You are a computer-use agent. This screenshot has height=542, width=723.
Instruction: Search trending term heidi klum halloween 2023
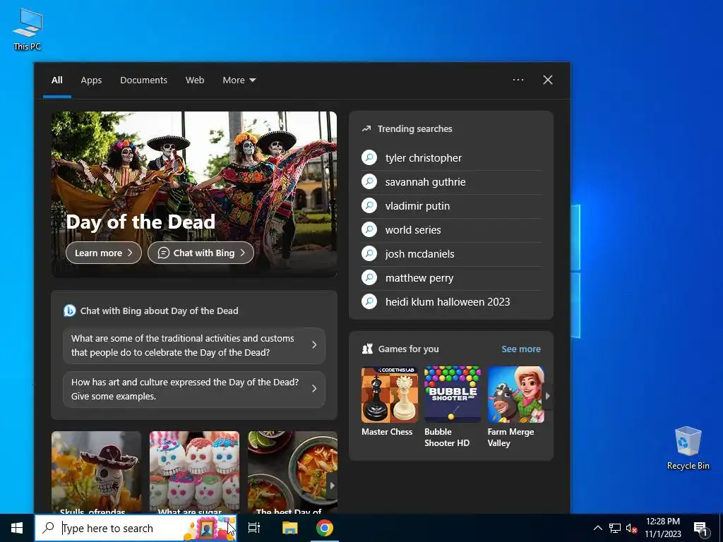tap(451, 302)
